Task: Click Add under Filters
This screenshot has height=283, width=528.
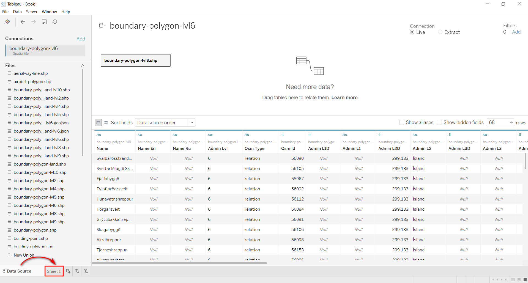Action: [x=516, y=32]
